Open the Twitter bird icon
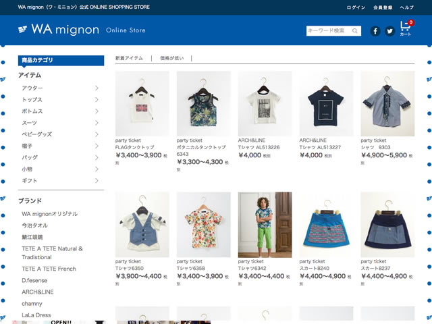The image size is (432, 324). pos(389,31)
